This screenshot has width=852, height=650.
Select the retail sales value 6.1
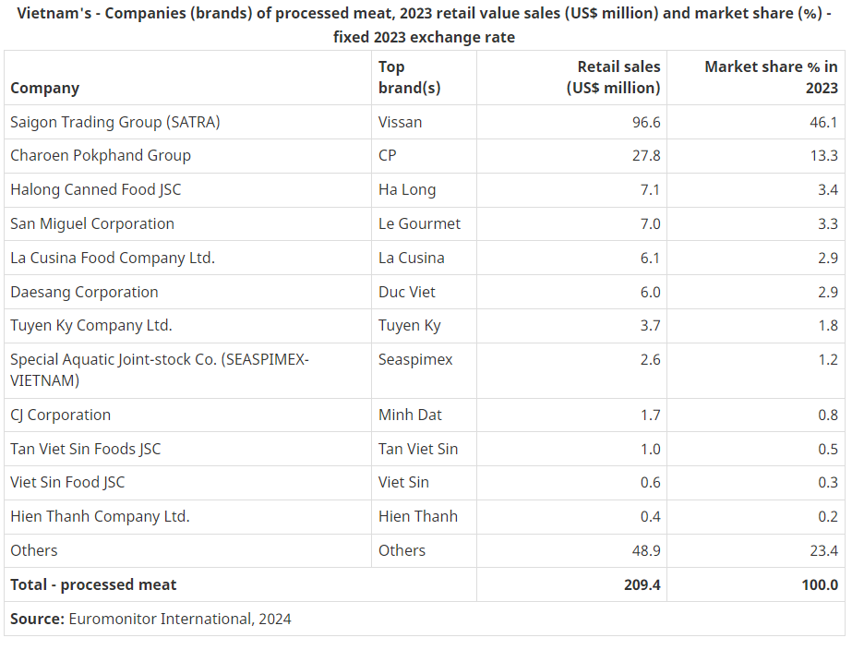(650, 259)
